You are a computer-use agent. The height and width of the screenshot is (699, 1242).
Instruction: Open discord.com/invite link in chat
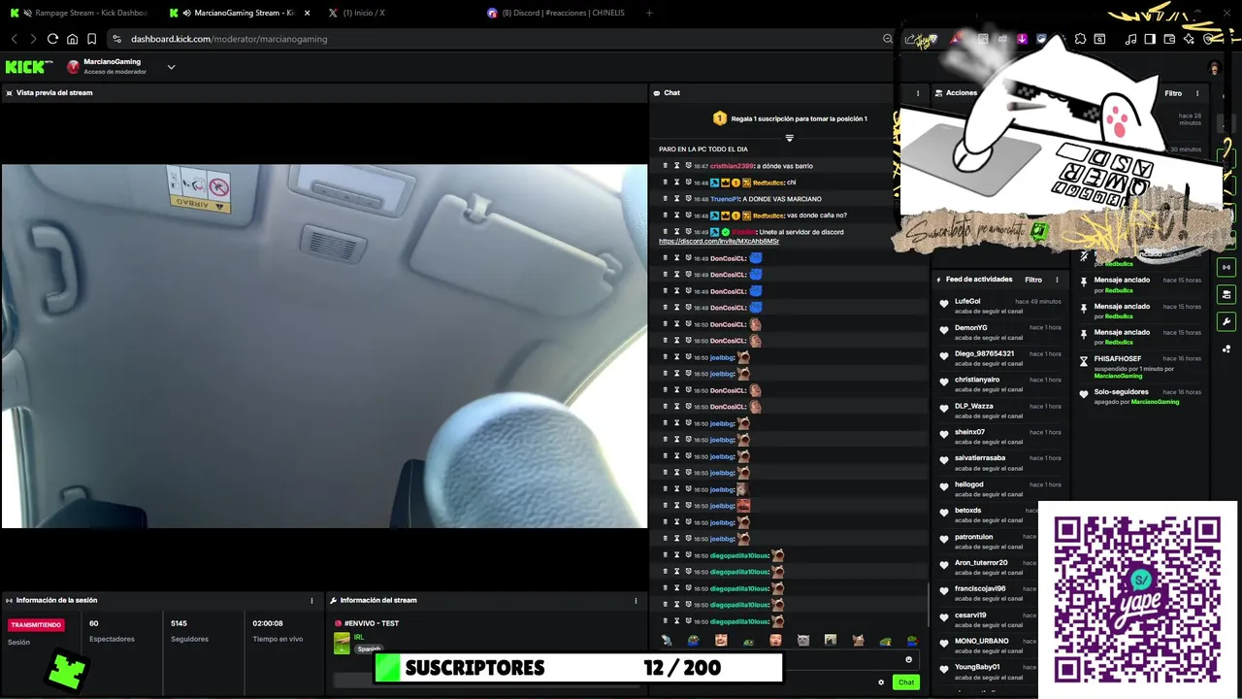click(719, 241)
